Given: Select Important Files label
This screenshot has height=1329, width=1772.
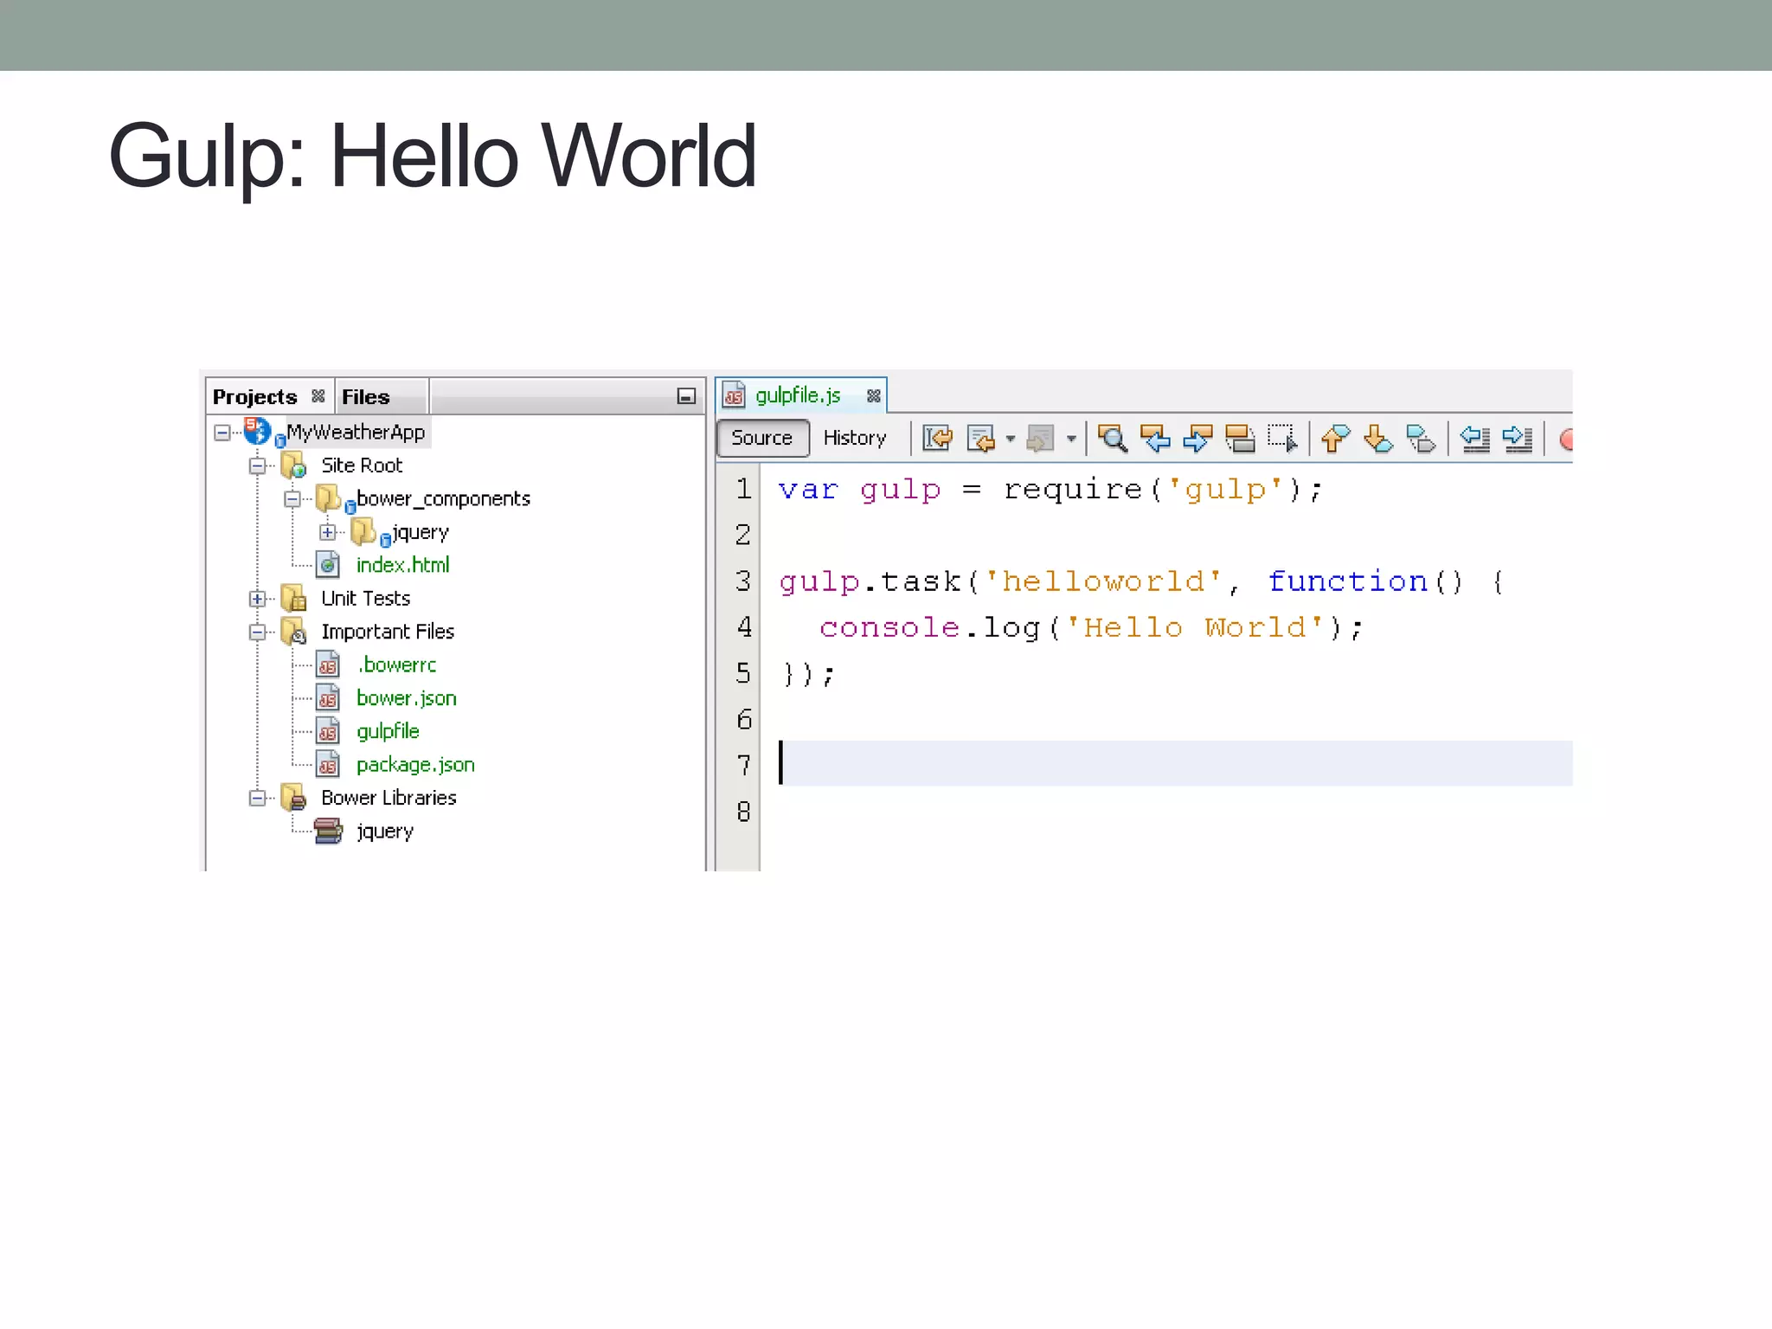Looking at the screenshot, I should pyautogui.click(x=388, y=632).
